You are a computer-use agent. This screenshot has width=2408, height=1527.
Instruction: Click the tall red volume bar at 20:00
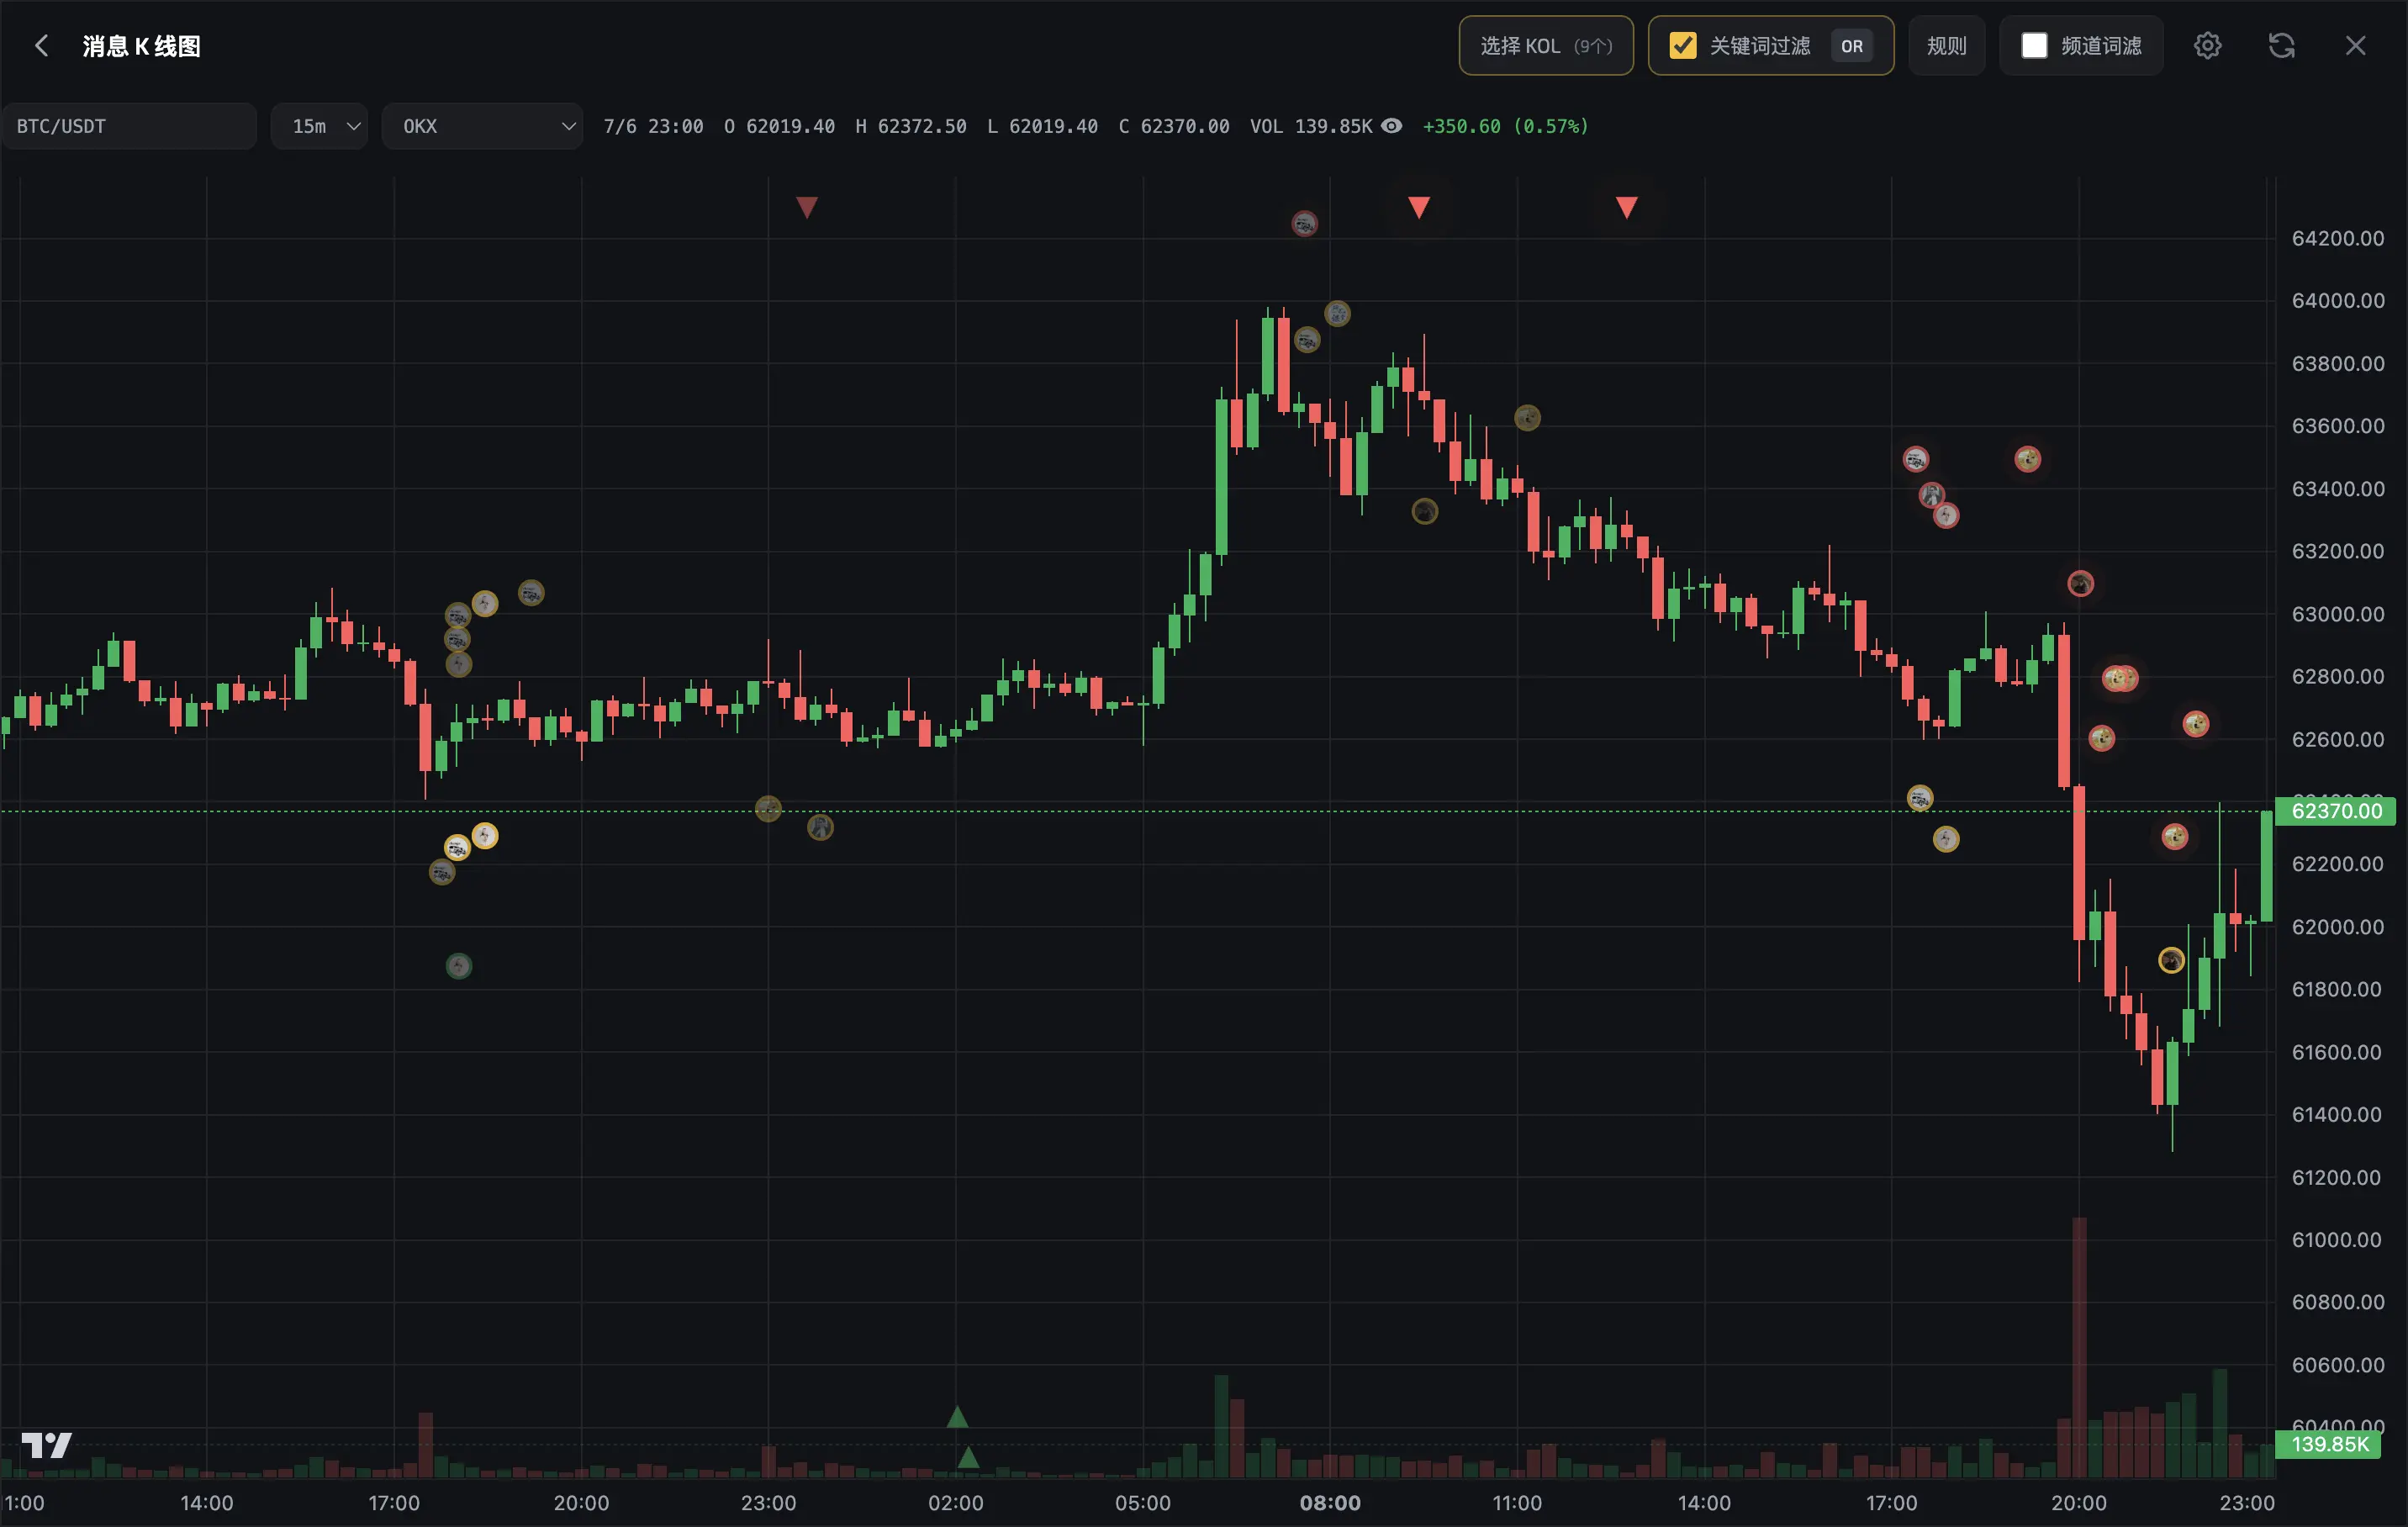click(2079, 1347)
